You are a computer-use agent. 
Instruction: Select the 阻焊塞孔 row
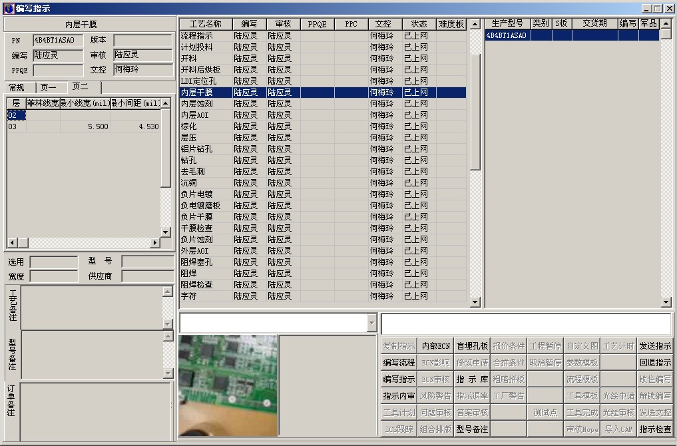point(323,262)
